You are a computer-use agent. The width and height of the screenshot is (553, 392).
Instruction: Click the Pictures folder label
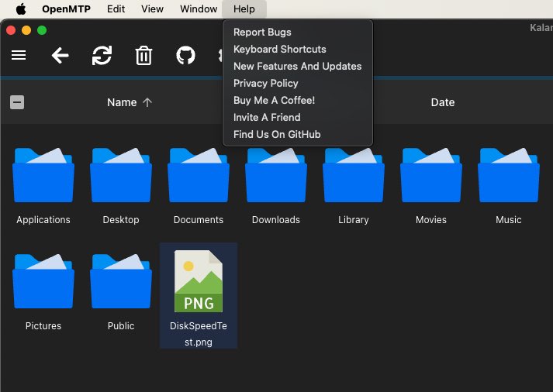[43, 326]
